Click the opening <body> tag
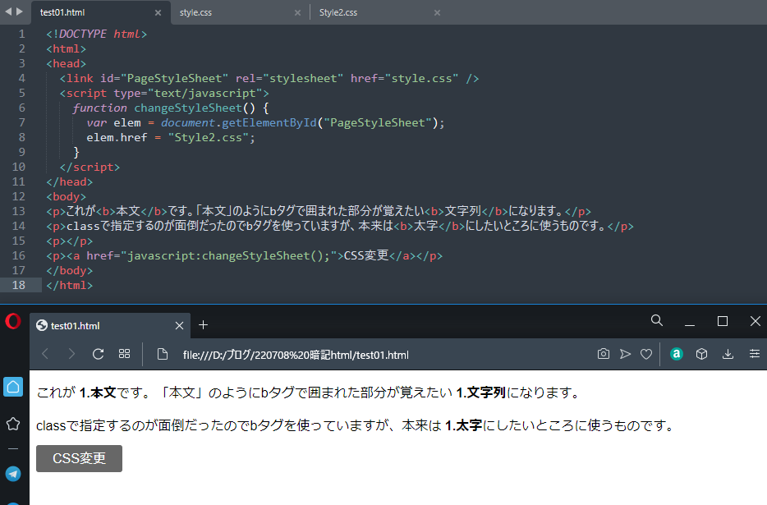Screen dimensions: 767x505 point(66,197)
